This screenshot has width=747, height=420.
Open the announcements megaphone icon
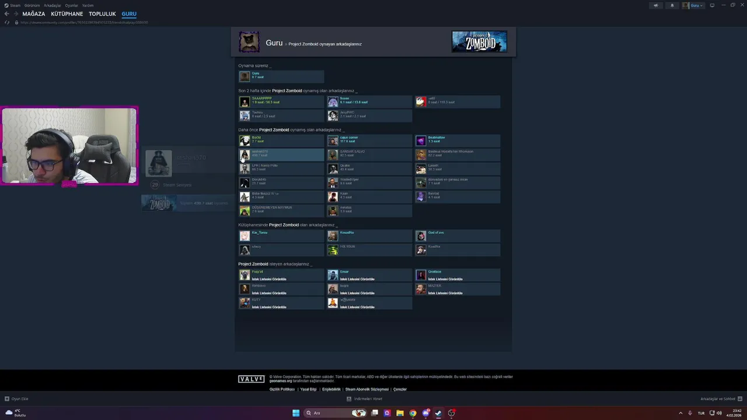click(x=655, y=5)
